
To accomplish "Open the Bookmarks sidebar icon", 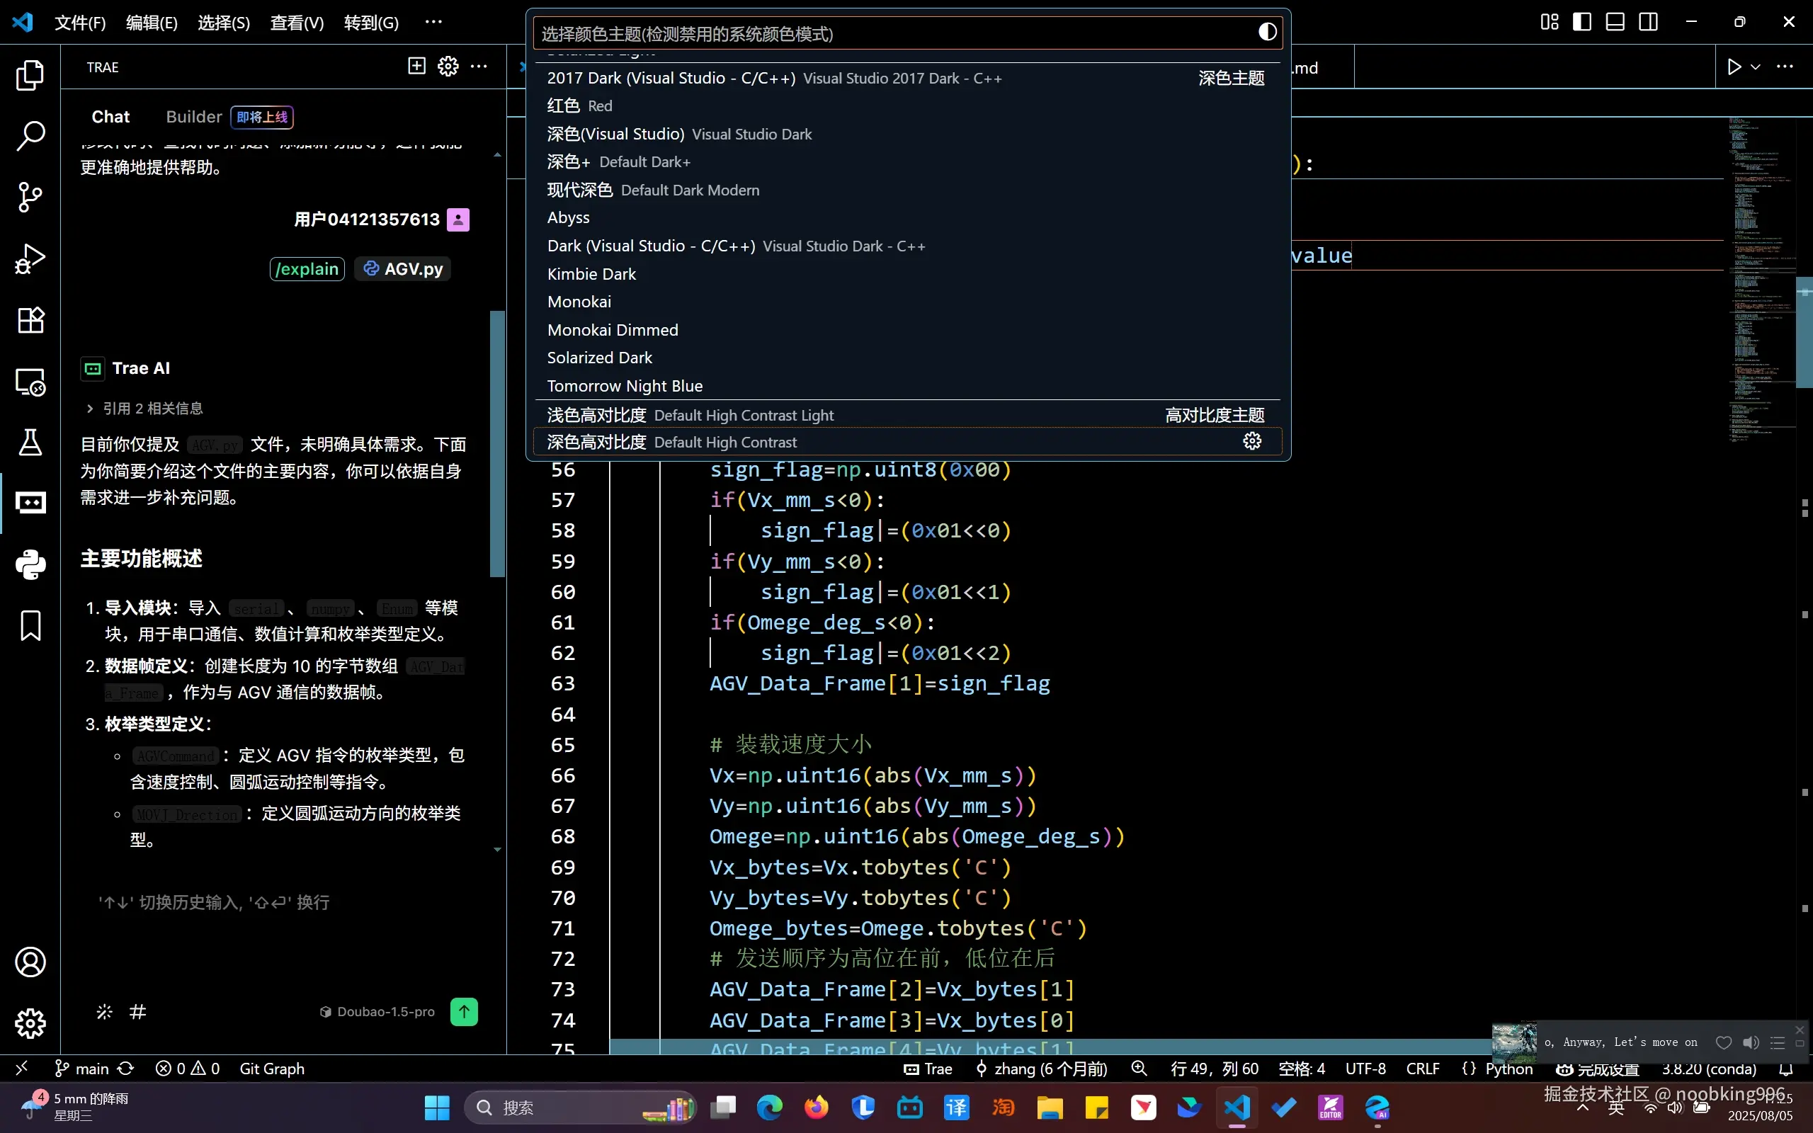I will pyautogui.click(x=30, y=626).
